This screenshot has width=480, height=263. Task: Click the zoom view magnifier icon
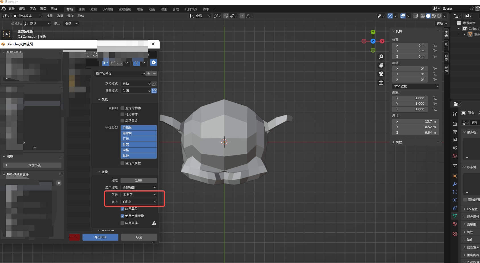point(381,57)
